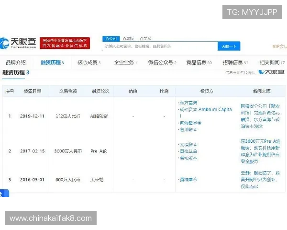The width and height of the screenshot is (287, 230).
Task: Click the 近2亿人民币 amount cell
Action: point(68,116)
